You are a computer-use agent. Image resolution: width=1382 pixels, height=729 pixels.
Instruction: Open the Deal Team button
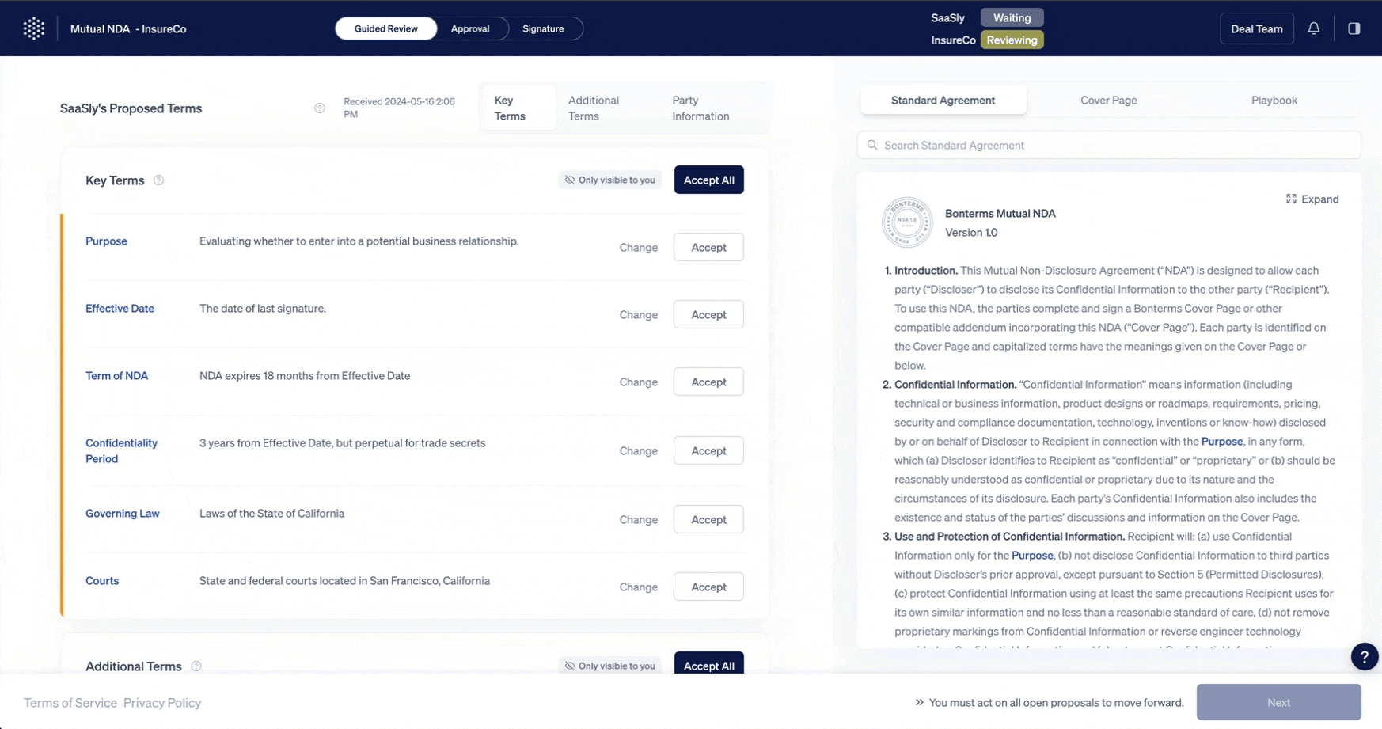pos(1256,28)
